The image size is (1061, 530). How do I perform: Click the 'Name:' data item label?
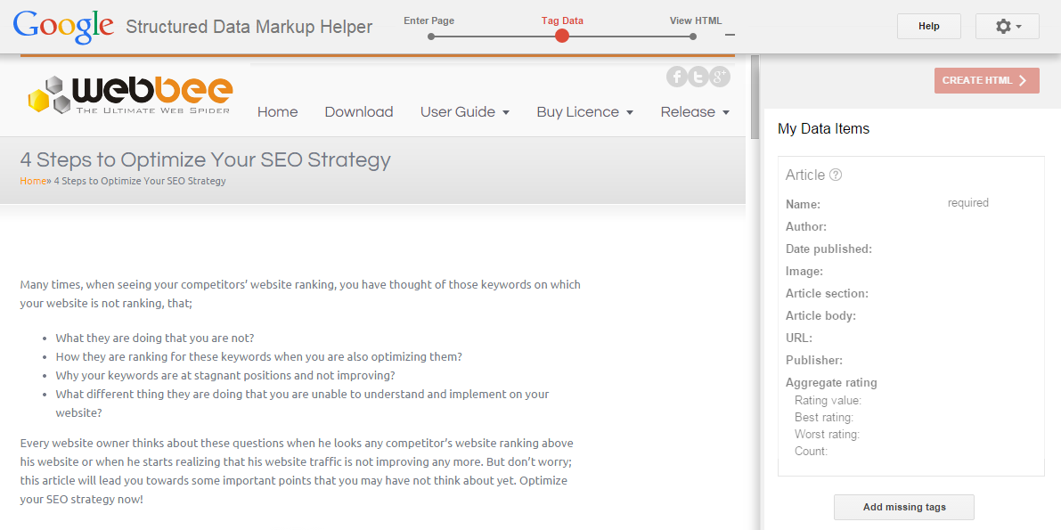(x=804, y=204)
